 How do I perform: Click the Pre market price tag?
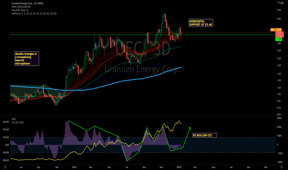(x=273, y=30)
